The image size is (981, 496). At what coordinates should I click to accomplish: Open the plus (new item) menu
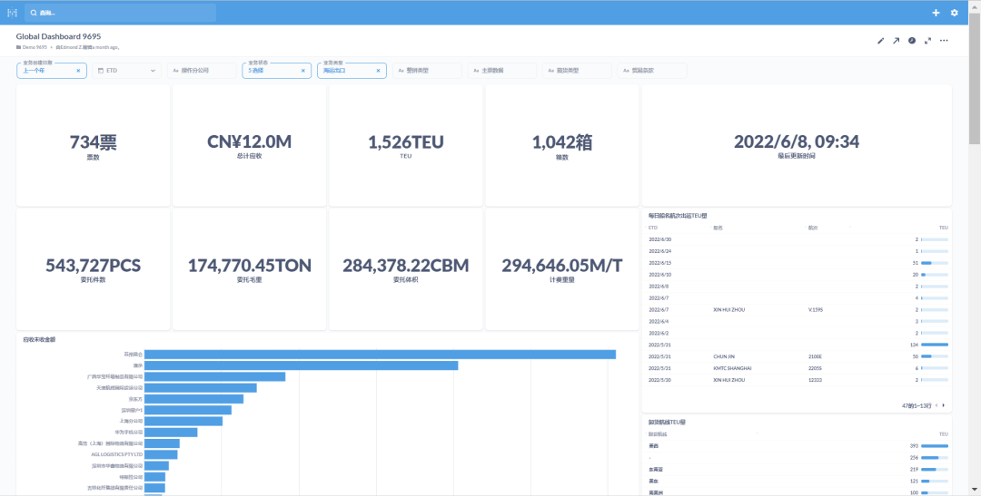[x=936, y=13]
